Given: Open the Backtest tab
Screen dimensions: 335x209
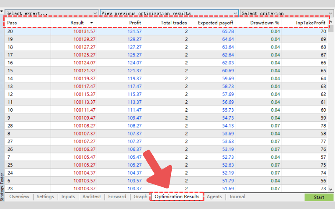Looking at the screenshot, I should tap(92, 196).
